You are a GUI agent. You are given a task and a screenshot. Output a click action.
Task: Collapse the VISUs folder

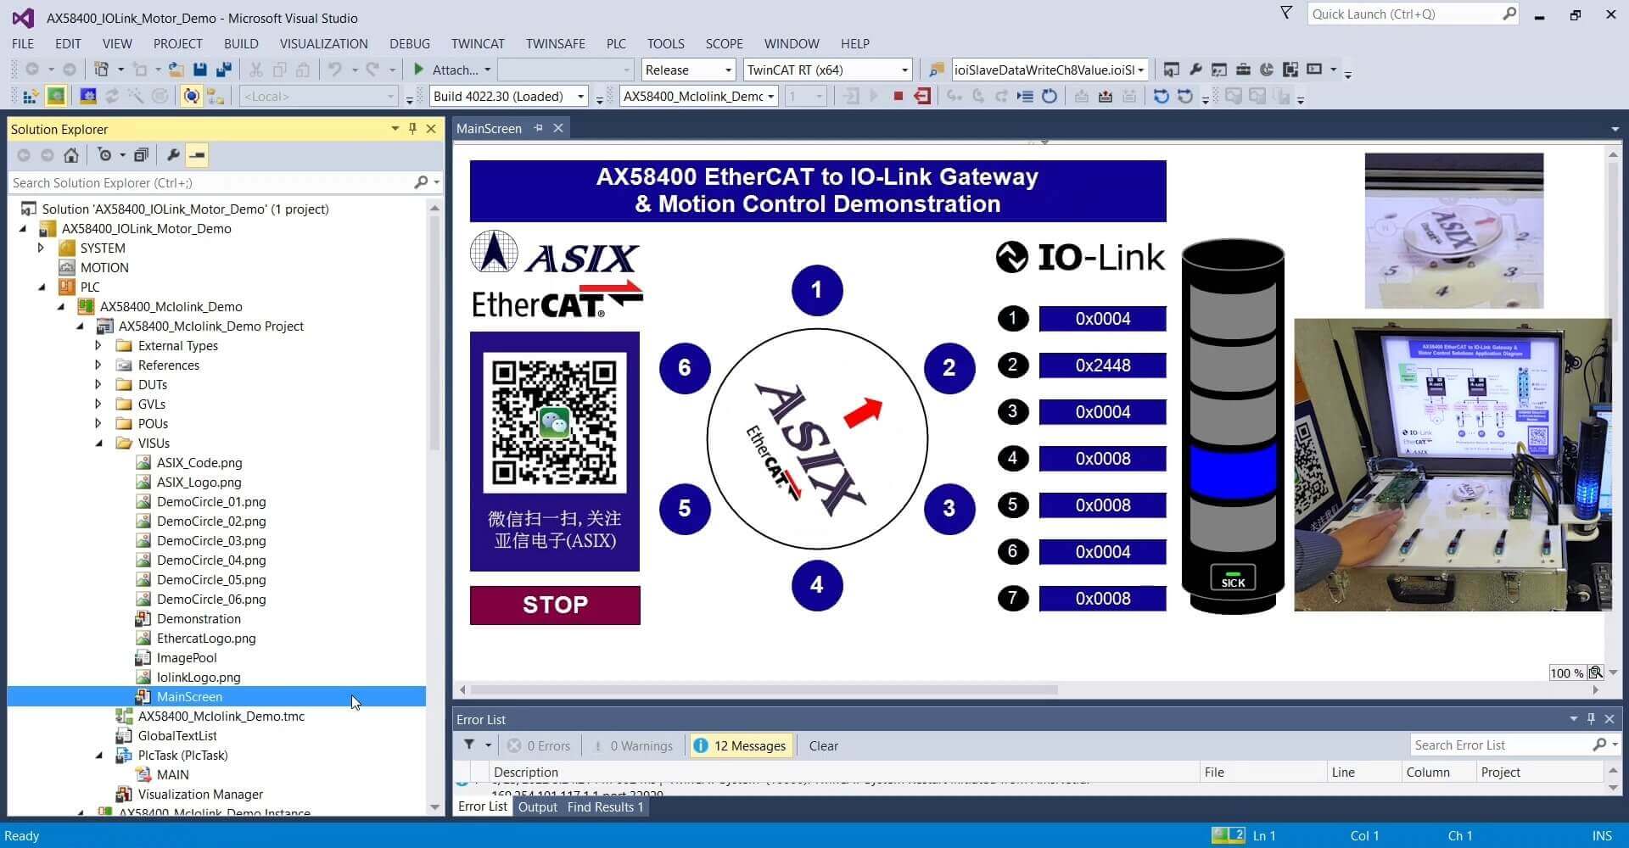pyautogui.click(x=98, y=443)
